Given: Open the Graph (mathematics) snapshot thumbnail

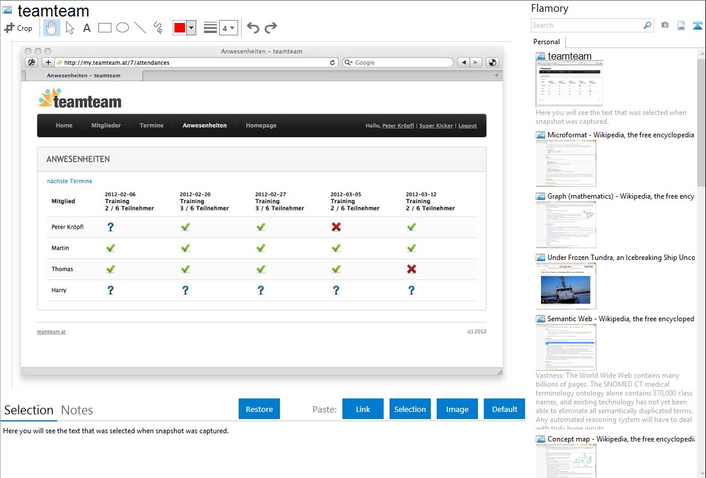Looking at the screenshot, I should tap(566, 225).
